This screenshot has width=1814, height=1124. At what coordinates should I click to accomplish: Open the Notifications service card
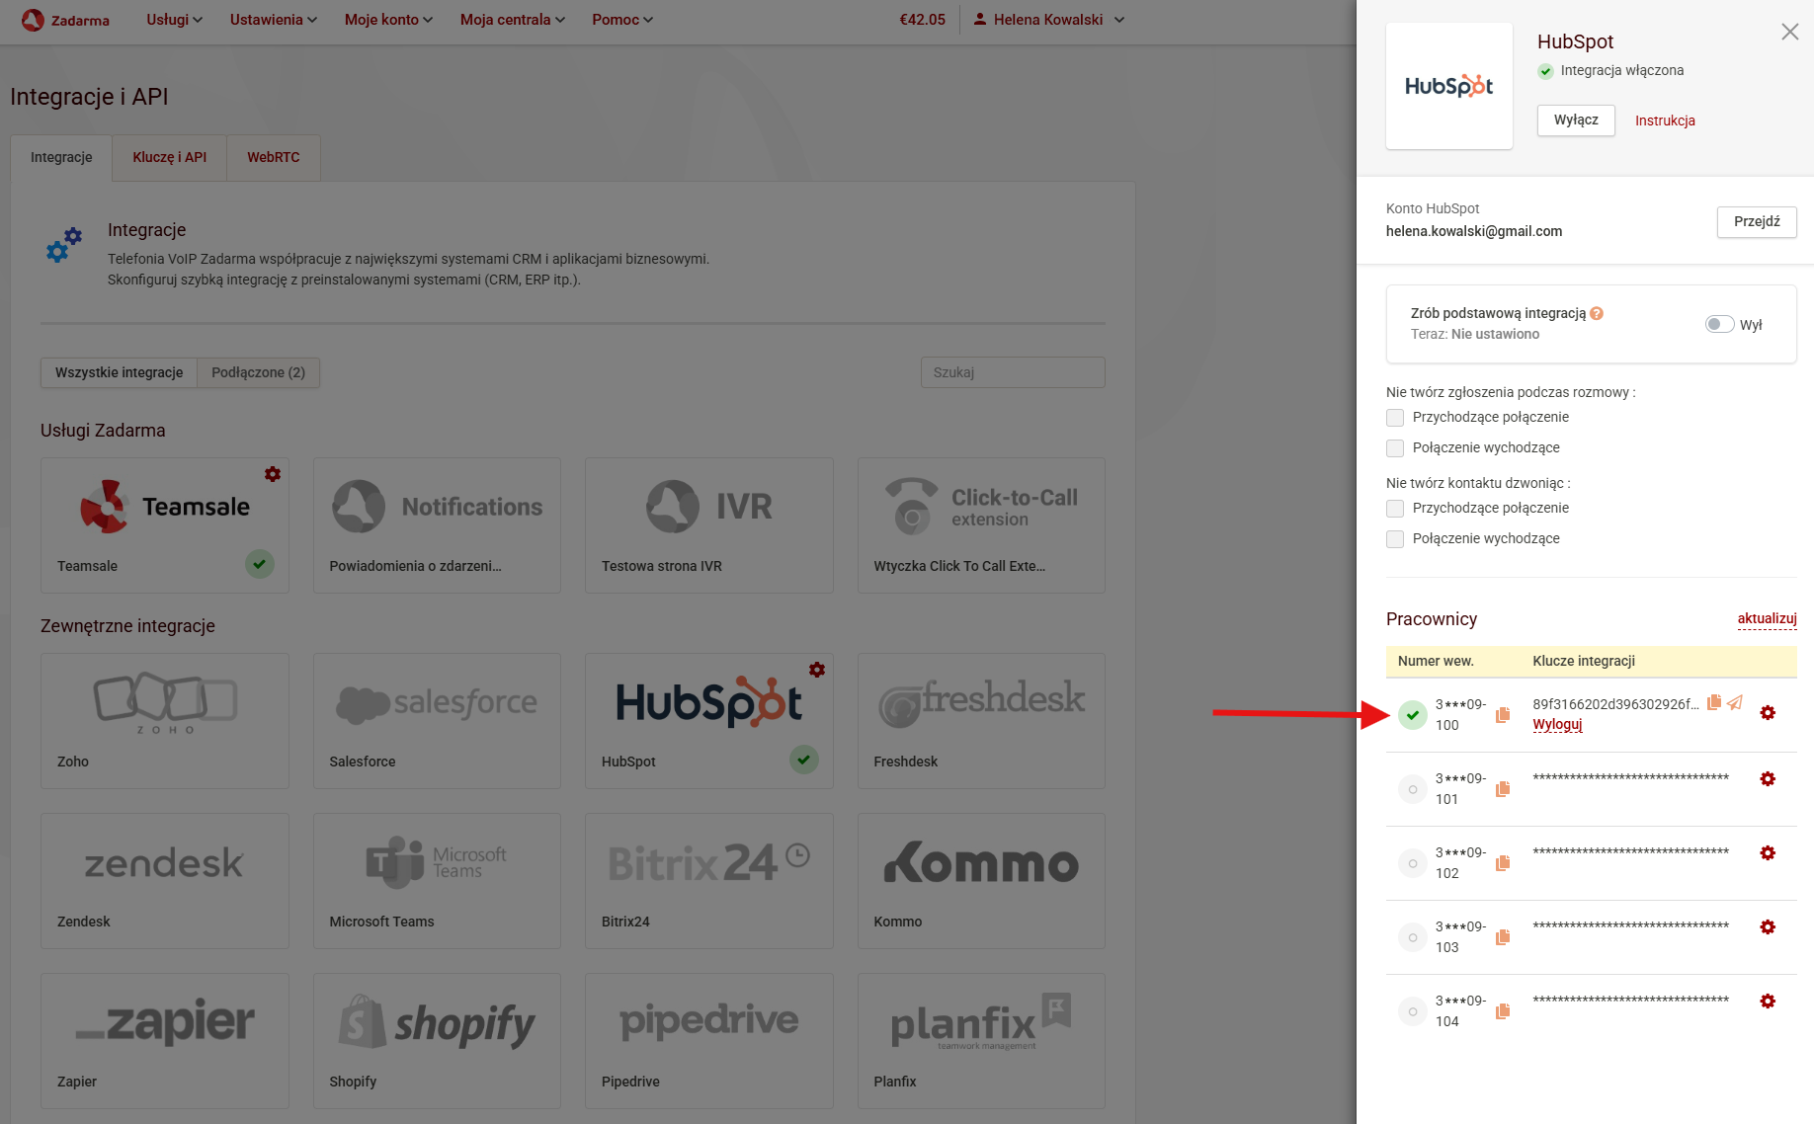[437, 525]
